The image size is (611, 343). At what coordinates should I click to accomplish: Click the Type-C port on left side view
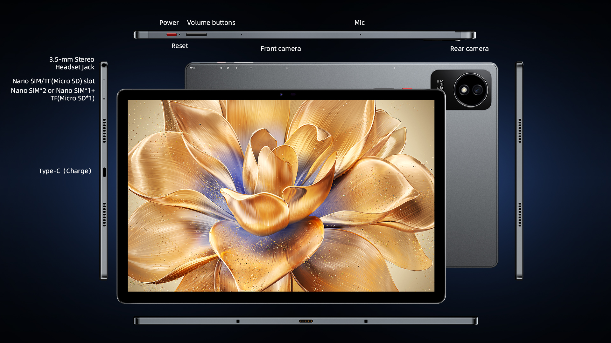click(104, 172)
